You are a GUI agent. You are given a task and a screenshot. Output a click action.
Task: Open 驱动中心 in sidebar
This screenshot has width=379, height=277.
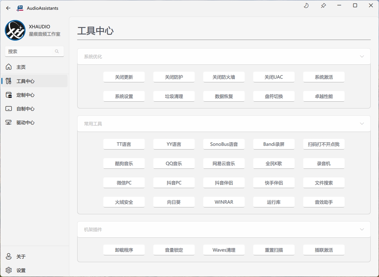pos(25,123)
